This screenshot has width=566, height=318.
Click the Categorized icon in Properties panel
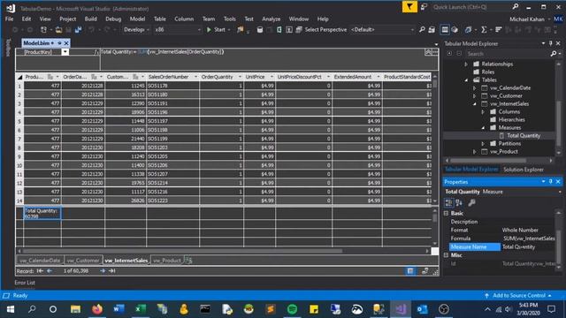point(448,202)
